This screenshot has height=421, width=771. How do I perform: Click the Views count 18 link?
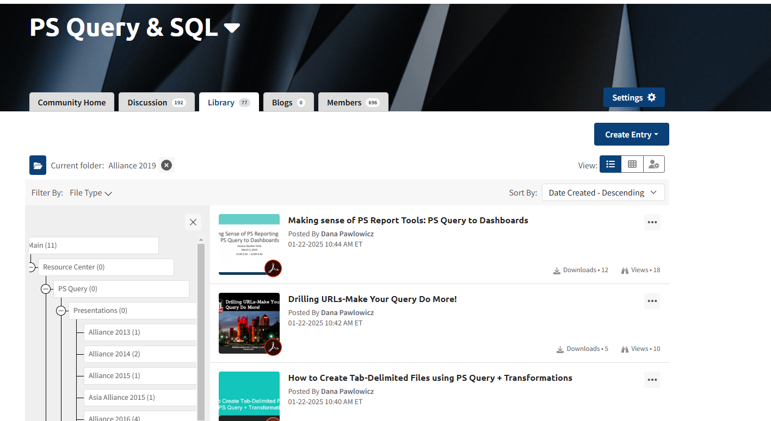646,270
